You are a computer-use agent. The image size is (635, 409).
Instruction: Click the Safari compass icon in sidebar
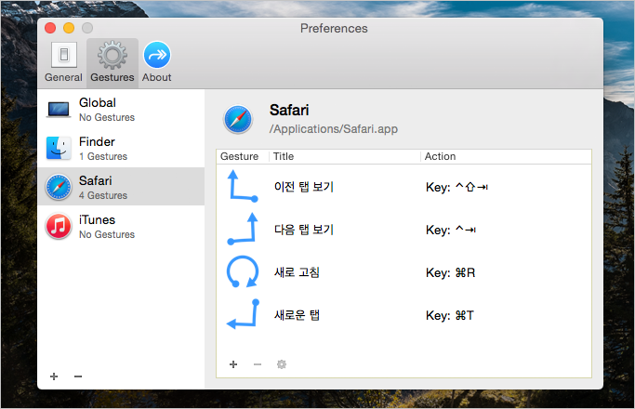[59, 187]
